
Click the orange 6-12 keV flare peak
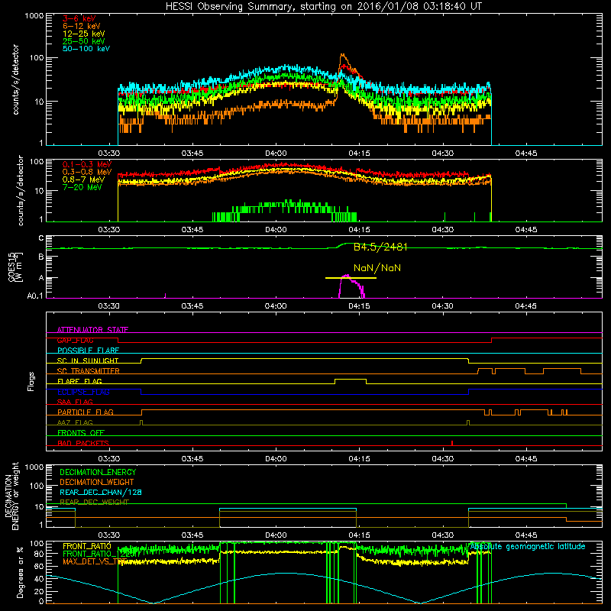(x=342, y=55)
